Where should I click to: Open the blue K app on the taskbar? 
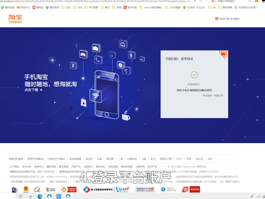[x=59, y=196]
